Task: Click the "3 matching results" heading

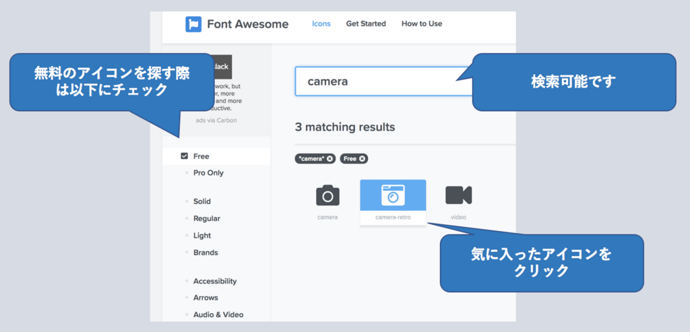Action: pyautogui.click(x=345, y=127)
